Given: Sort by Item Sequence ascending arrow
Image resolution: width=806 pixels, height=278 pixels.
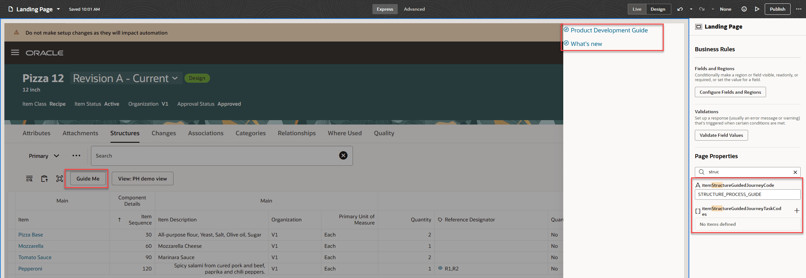Looking at the screenshot, I should point(119,220).
